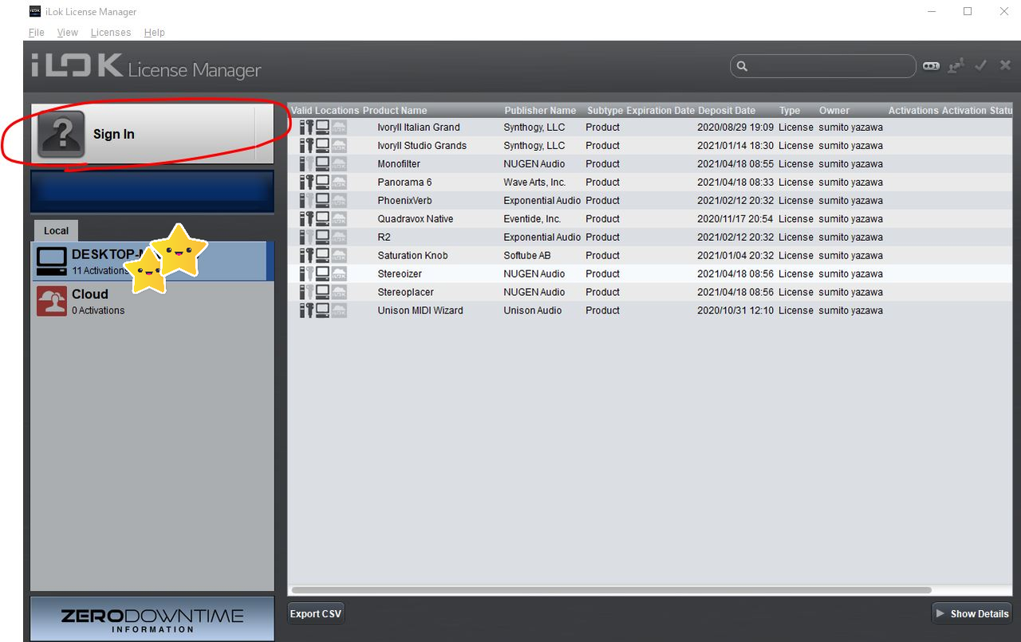1021x642 pixels.
Task: Click the cloud location icon for IvoryII Studio Grands
Action: click(339, 145)
